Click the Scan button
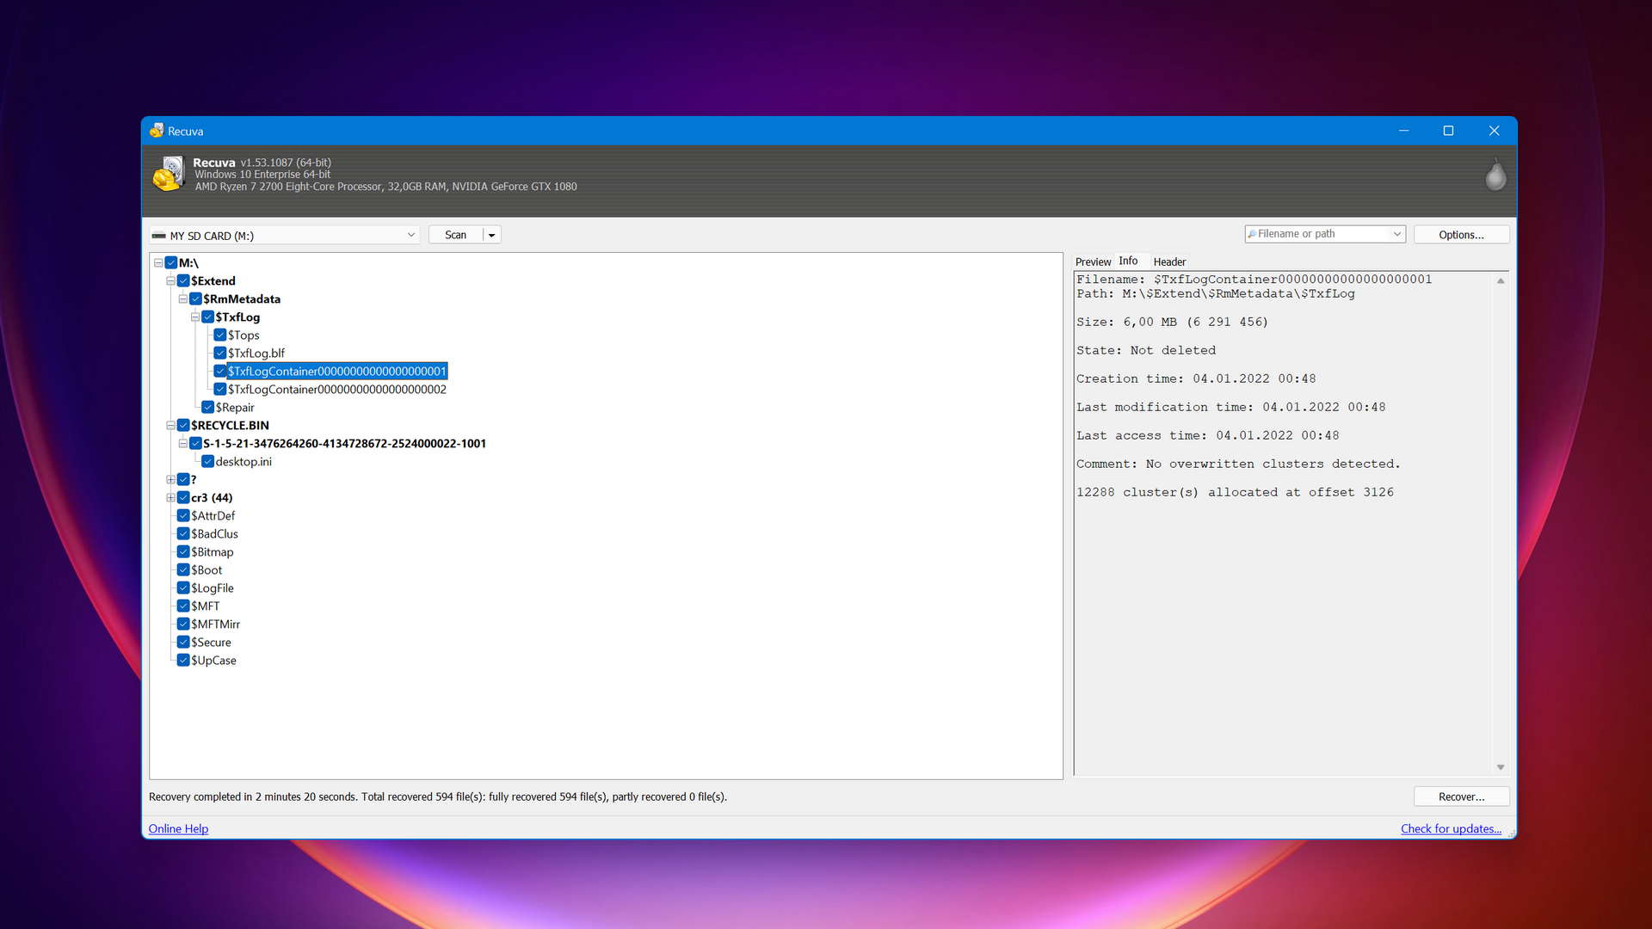 (455, 235)
